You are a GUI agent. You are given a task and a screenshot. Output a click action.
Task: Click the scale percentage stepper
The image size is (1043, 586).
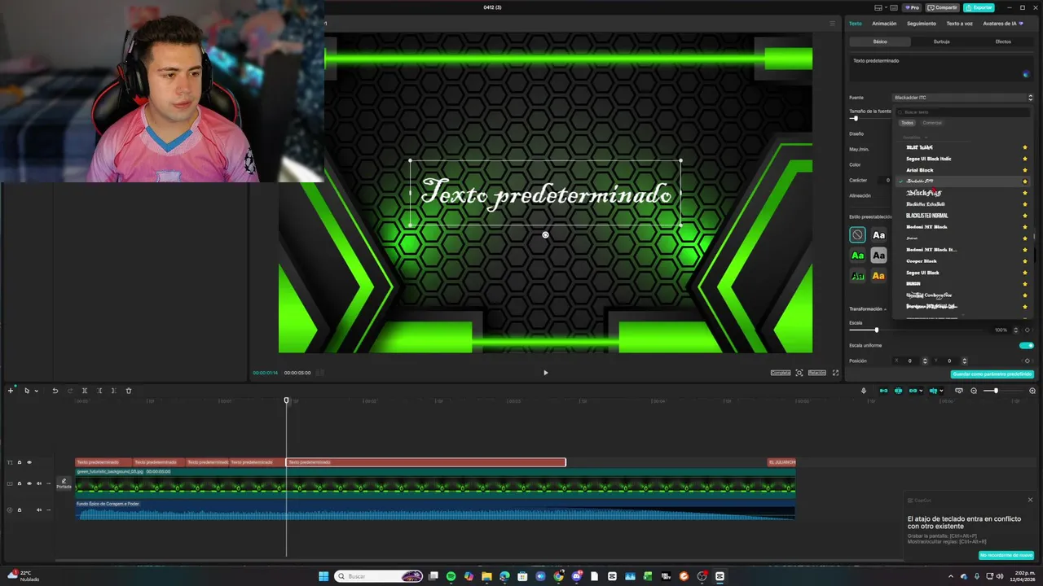(x=1015, y=330)
